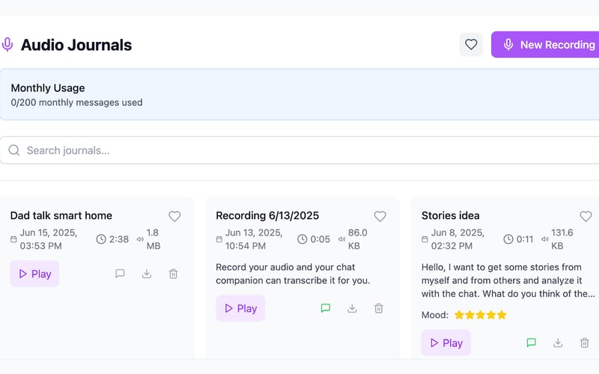599x374 pixels.
Task: Delete the Dad talk smart home recording
Action: coord(173,274)
